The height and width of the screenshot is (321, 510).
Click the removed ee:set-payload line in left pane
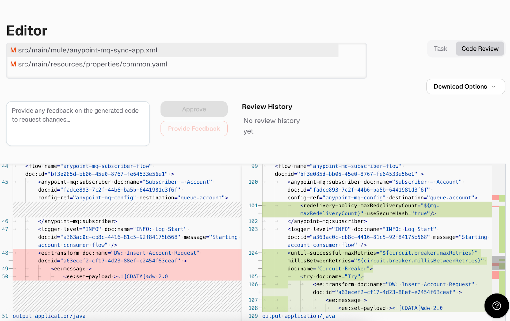coord(116,276)
